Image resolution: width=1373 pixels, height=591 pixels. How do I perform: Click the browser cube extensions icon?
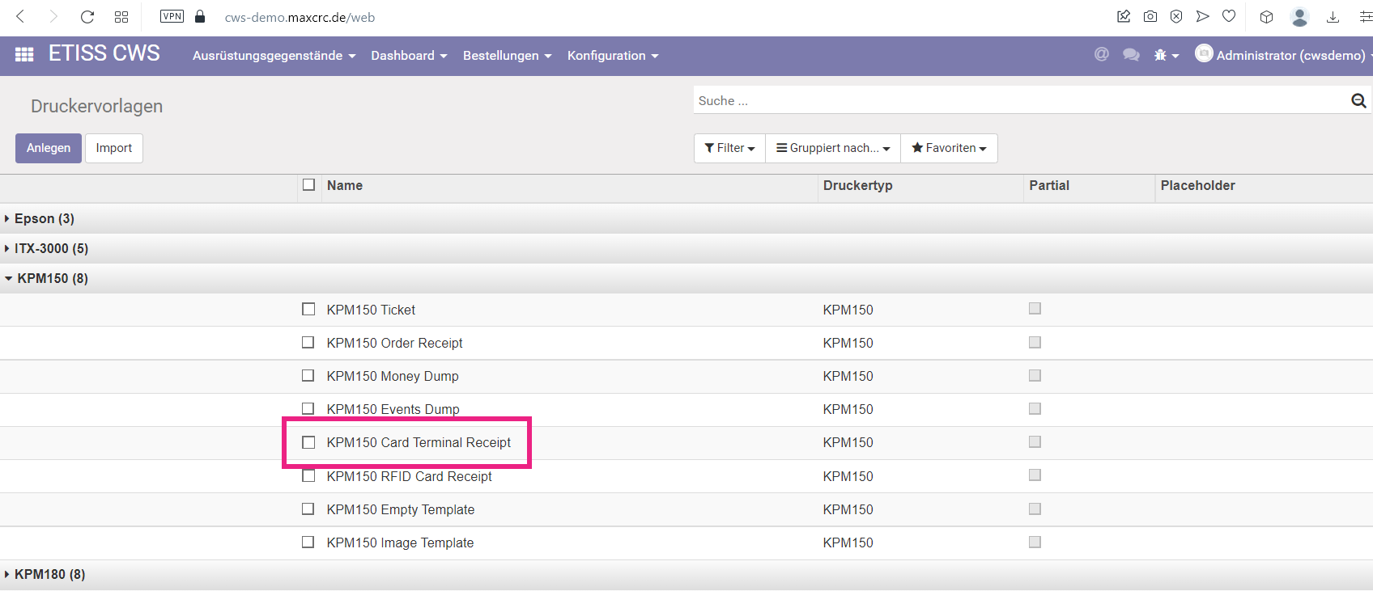click(x=1267, y=16)
